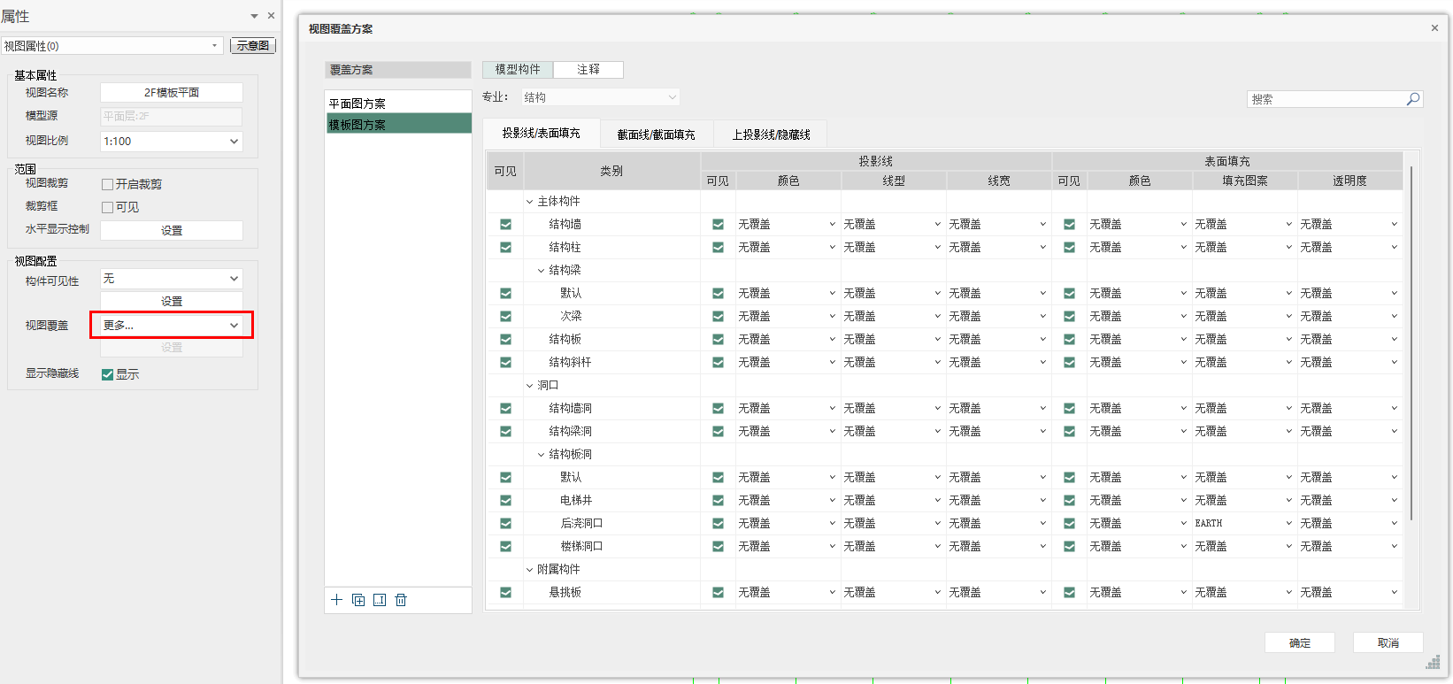Uncheck the 显示 hidden lines checkbox
The image size is (1453, 684).
107,374
